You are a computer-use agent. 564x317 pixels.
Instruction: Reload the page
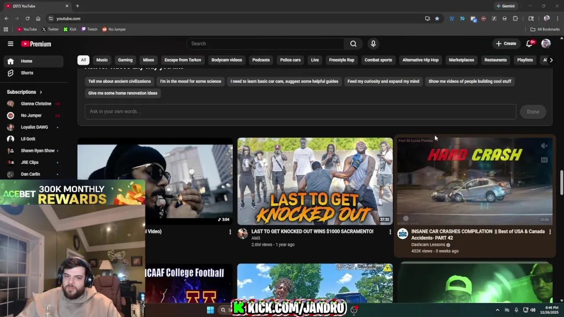pos(27,18)
